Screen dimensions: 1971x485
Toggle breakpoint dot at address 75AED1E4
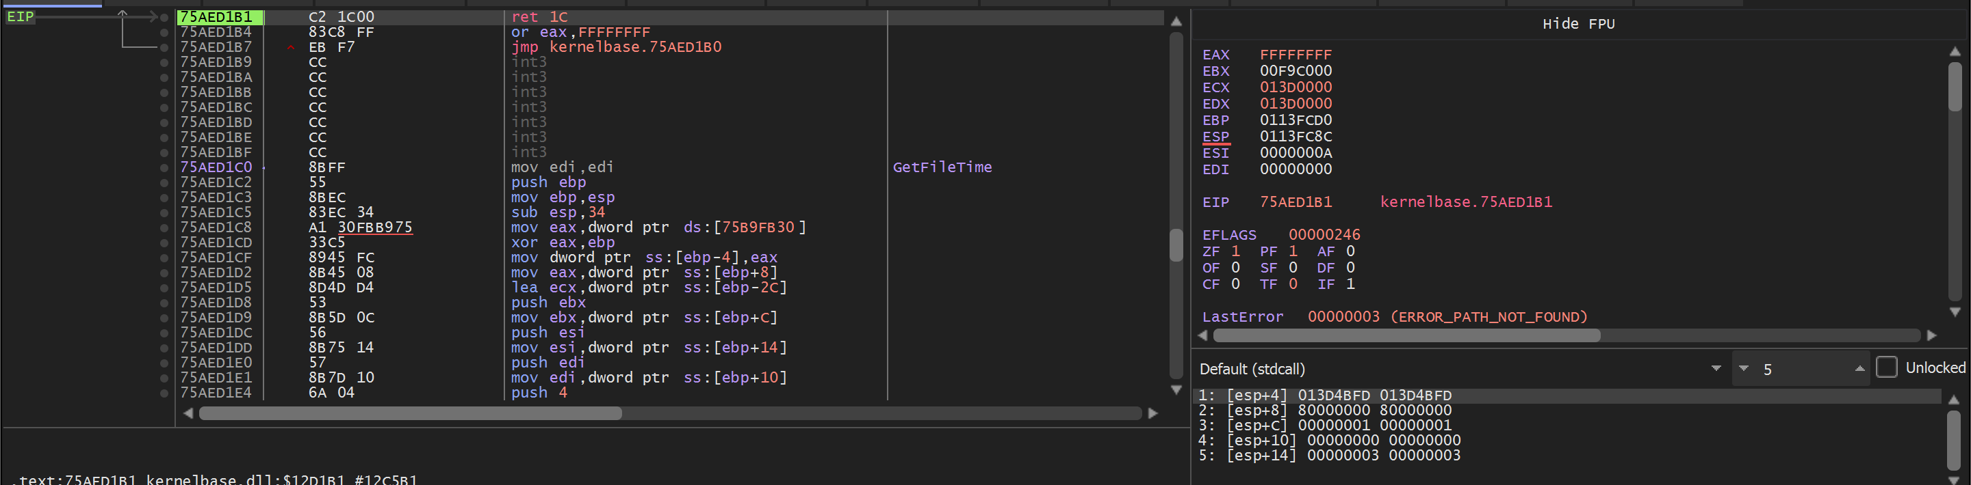[x=164, y=393]
